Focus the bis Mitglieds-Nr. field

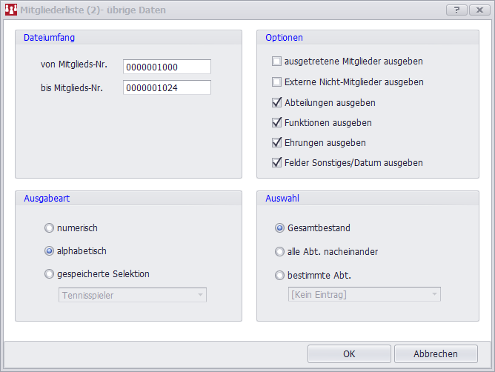167,87
